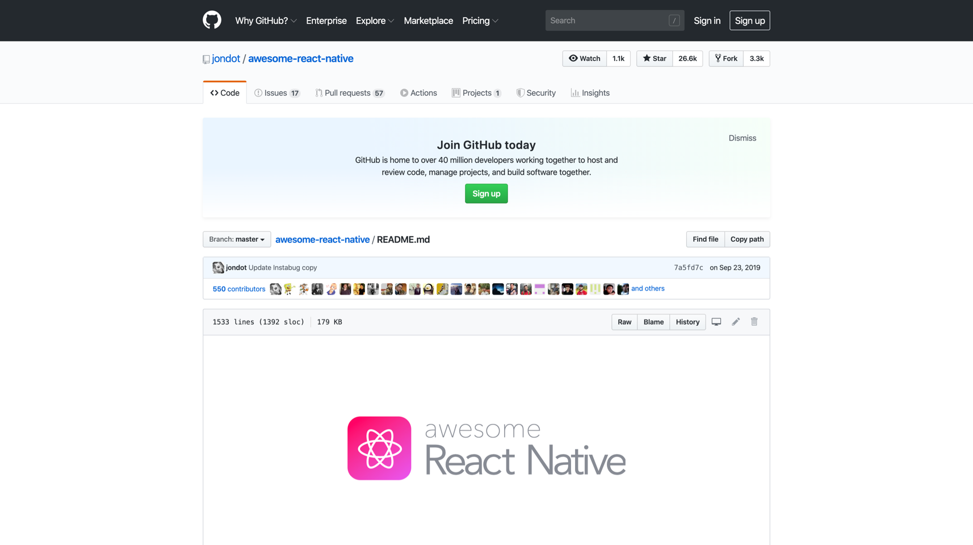Screen dimensions: 973x545
Task: Switch to the Issues tab
Action: point(276,93)
